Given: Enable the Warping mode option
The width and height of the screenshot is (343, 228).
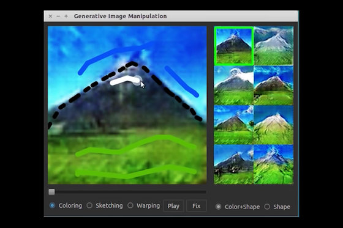Looking at the screenshot, I should click(130, 205).
